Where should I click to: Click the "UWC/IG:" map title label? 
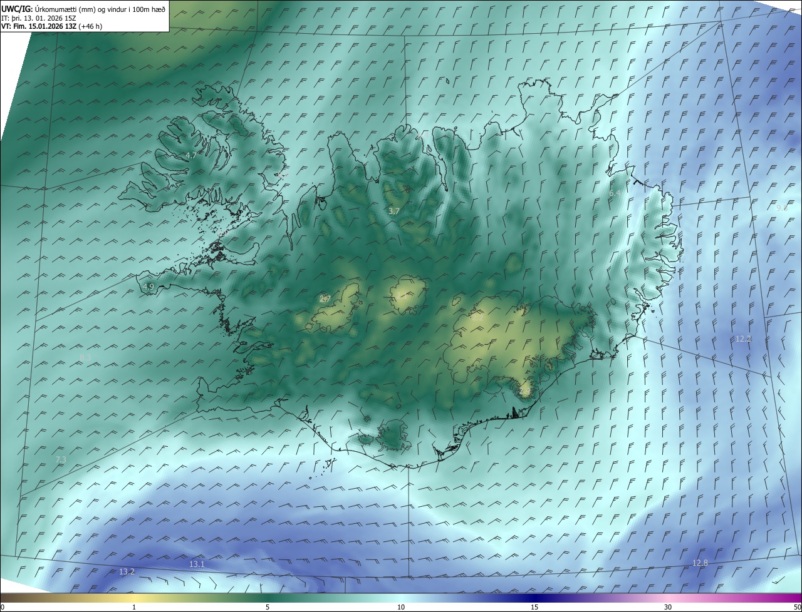17,9
